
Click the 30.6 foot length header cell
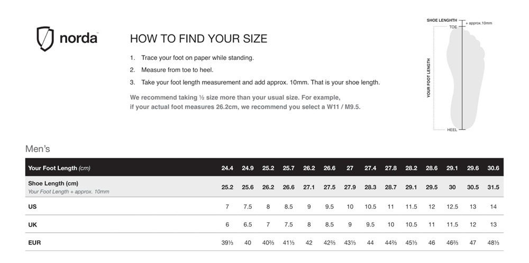(493, 168)
